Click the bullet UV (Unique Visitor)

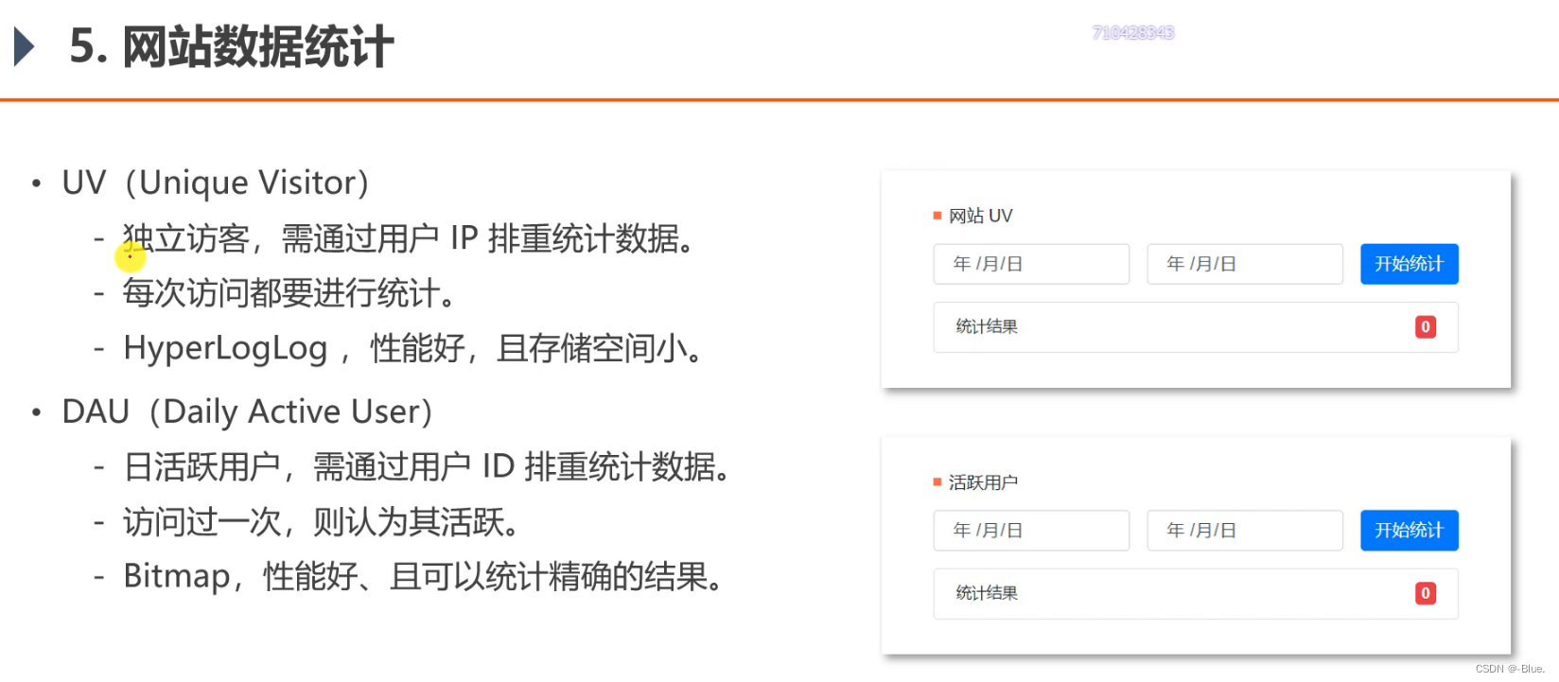pyautogui.click(x=215, y=183)
